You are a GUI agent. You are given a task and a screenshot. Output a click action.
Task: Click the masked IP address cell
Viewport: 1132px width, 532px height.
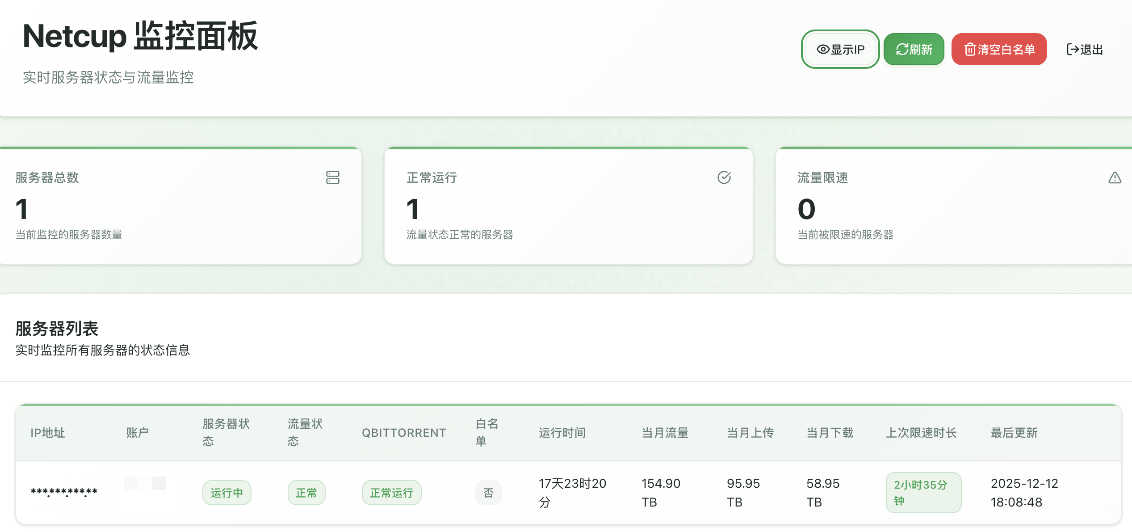(64, 492)
